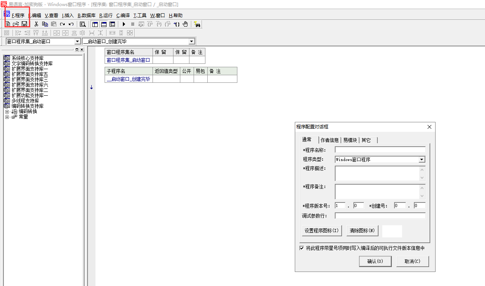Open the H.帮助 menu
This screenshot has width=485, height=286.
tap(175, 16)
